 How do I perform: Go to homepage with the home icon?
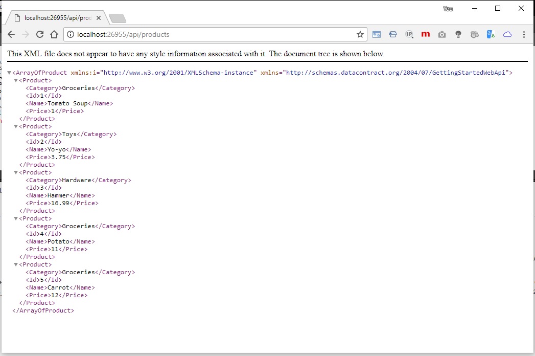54,34
